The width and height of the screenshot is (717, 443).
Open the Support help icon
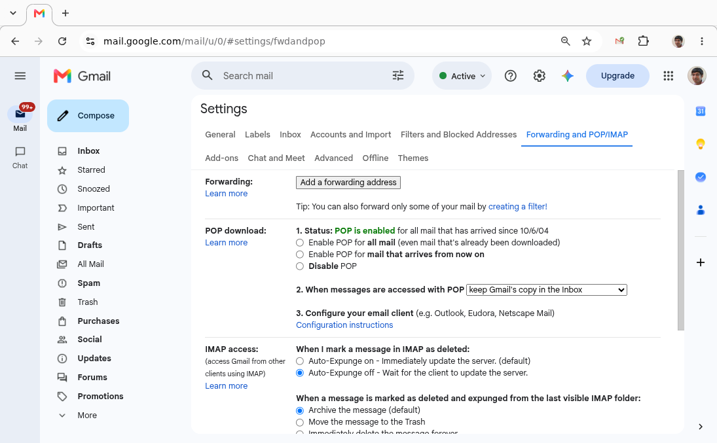click(510, 76)
